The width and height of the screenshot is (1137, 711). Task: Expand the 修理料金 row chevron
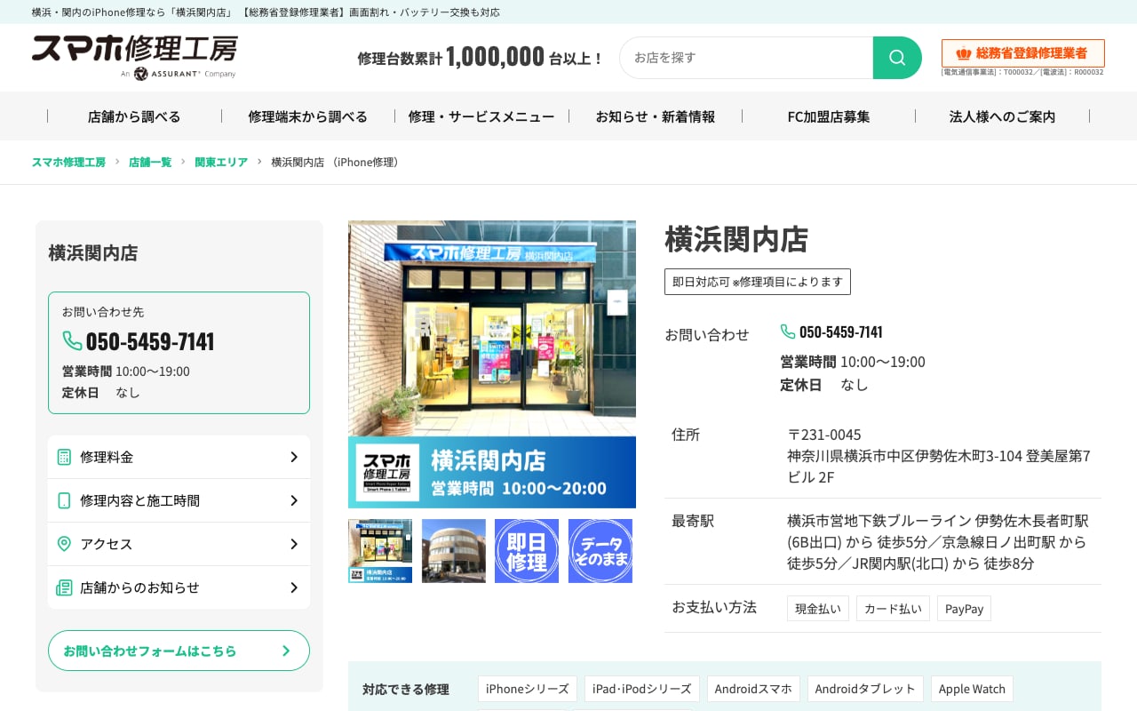[x=294, y=457]
